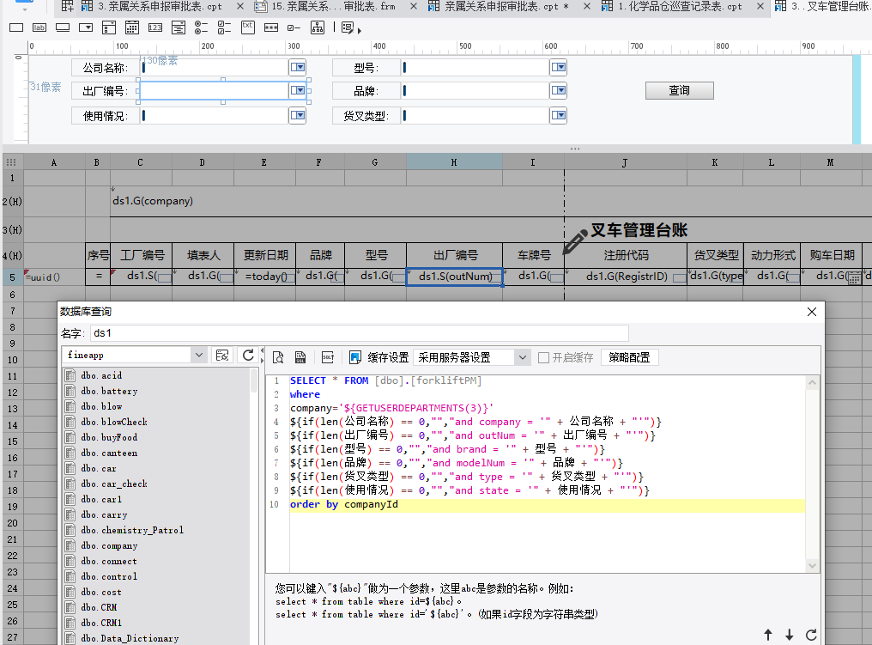Viewport: 872px width, 645px height.
Task: Open the predefined widget edit icon
Action: tap(348, 27)
